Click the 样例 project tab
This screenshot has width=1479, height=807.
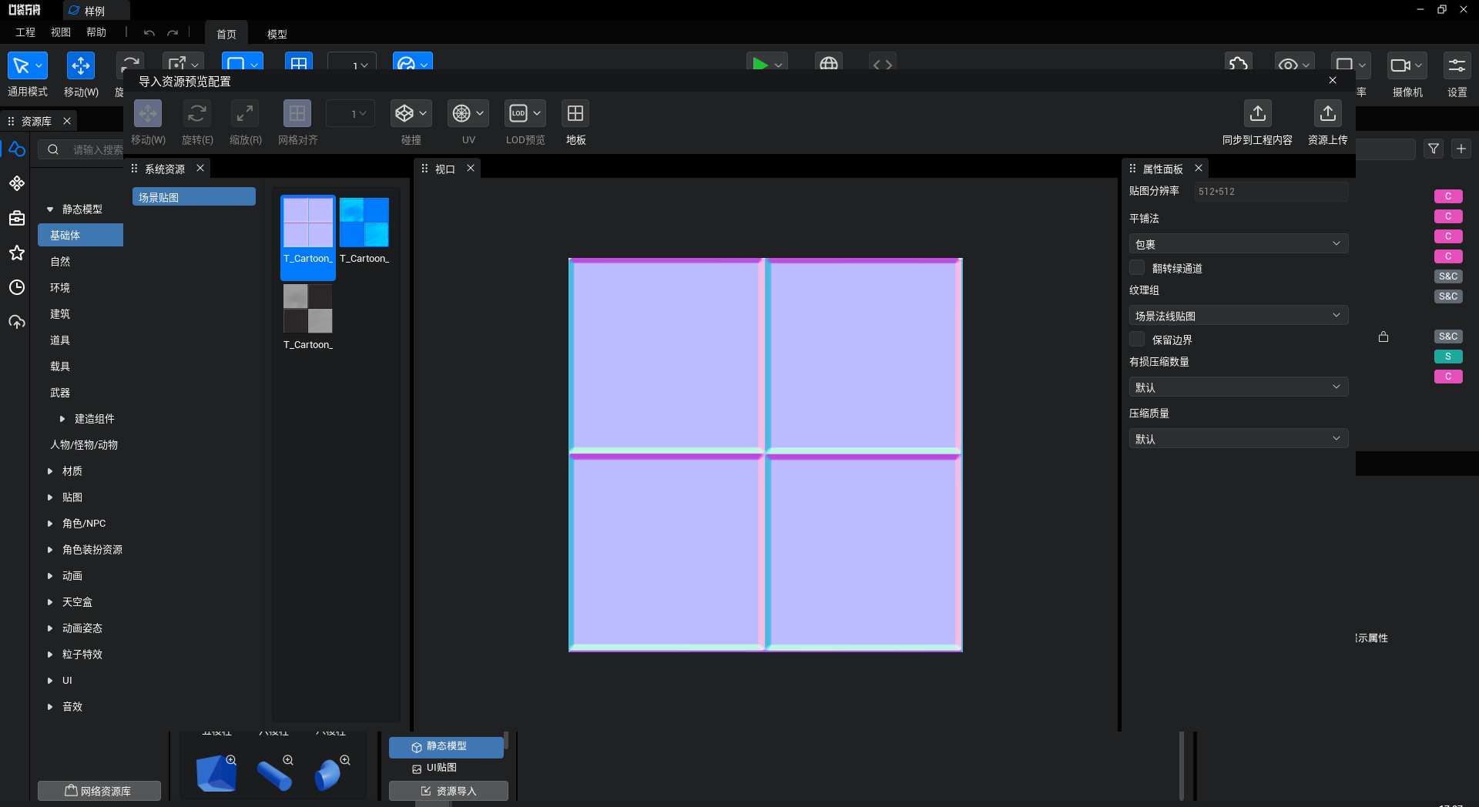[x=96, y=11]
